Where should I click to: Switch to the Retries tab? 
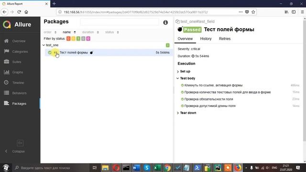pos(225,39)
